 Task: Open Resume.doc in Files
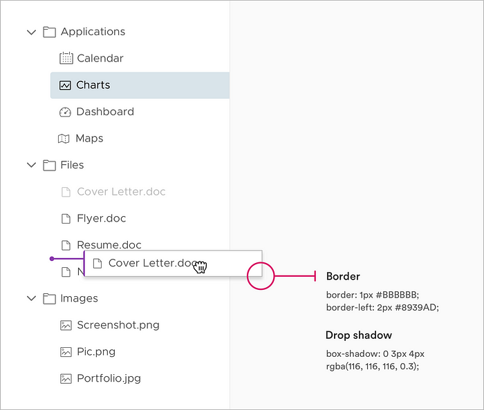coord(109,245)
